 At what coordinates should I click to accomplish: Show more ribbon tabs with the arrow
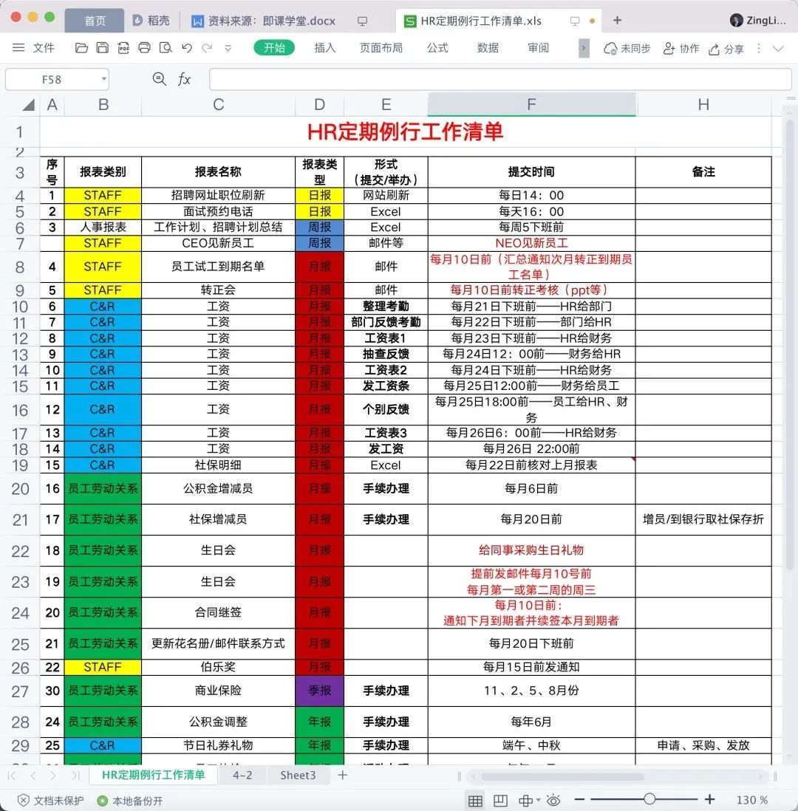point(584,48)
